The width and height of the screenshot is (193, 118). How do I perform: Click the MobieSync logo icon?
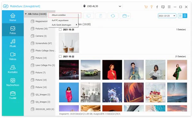click(x=6, y=6)
